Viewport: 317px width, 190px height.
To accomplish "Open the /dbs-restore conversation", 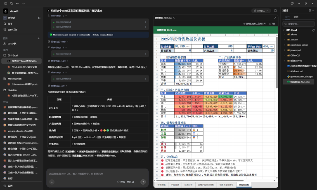I will pyautogui.click(x=22, y=84).
